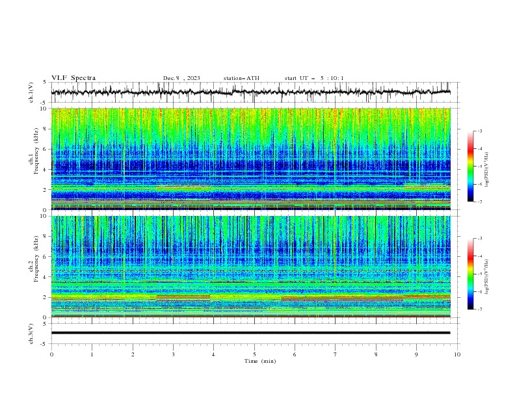Click inside the ch.1 frequency spectrogram
The image size is (515, 398).
250,159
